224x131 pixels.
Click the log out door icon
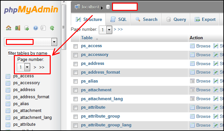tap(17, 28)
